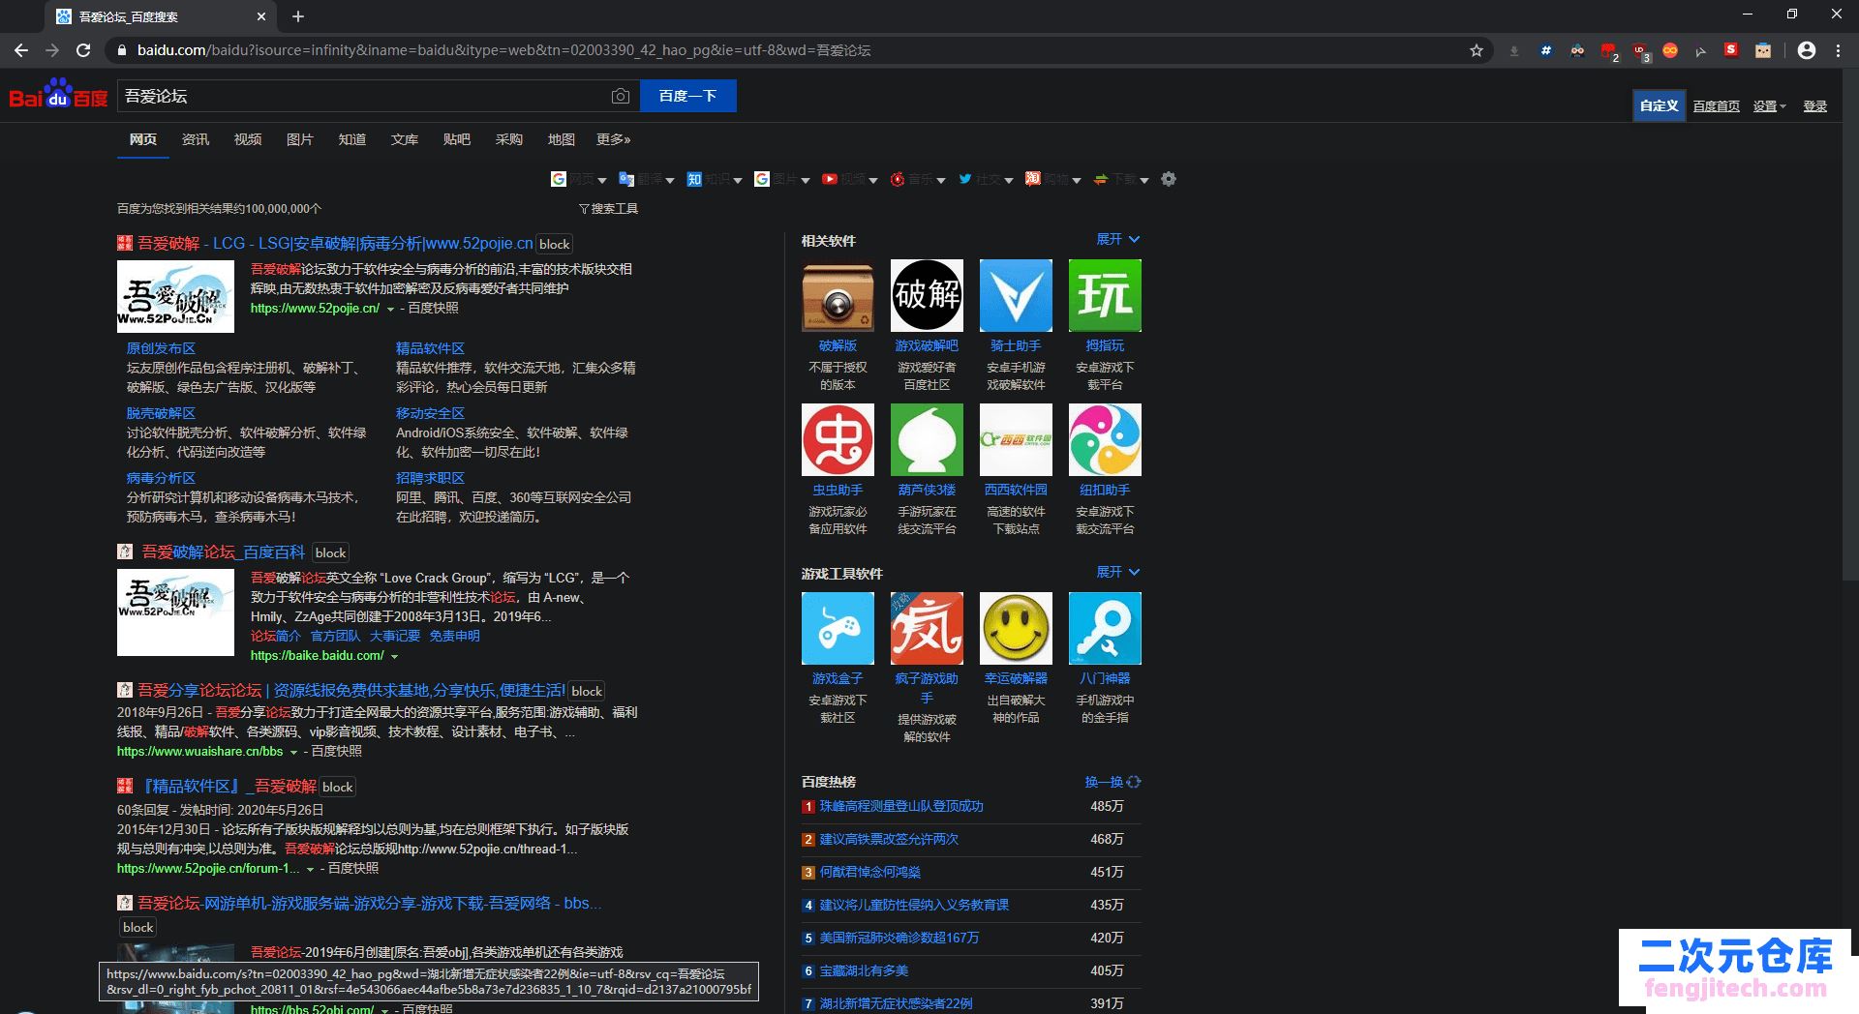Viewport: 1859px width, 1014px height.
Task: Click the 游戏破解吧 icon
Action: click(927, 295)
